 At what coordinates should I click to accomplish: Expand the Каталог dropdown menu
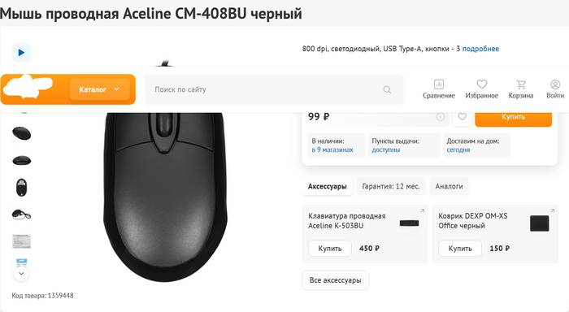tap(99, 89)
